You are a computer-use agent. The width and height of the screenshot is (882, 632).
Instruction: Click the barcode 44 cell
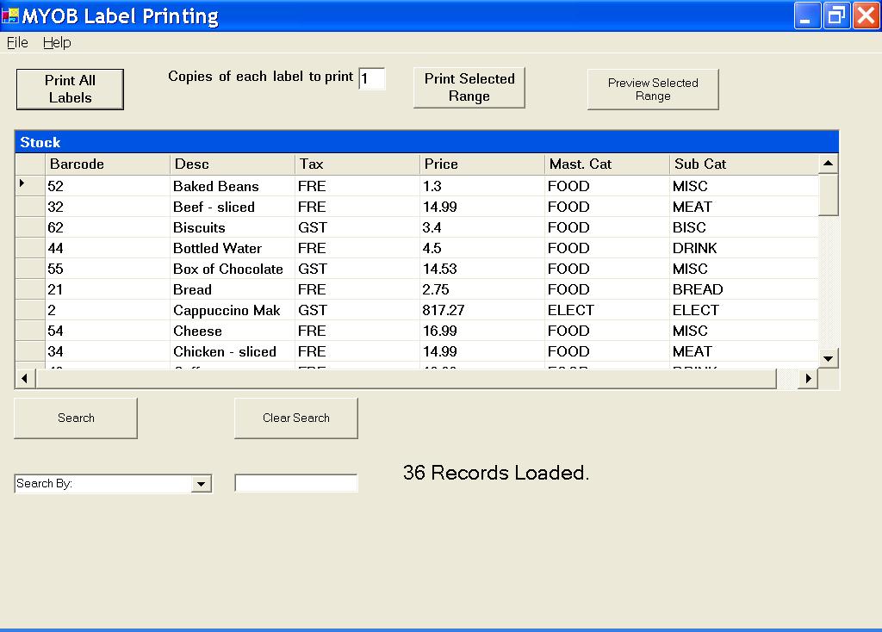[108, 249]
